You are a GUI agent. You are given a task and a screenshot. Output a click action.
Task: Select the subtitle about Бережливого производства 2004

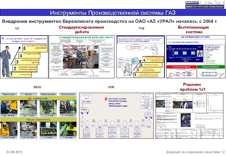coord(110,21)
